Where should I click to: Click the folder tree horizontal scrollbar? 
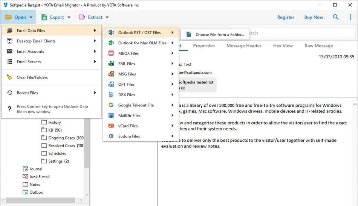tap(41, 200)
